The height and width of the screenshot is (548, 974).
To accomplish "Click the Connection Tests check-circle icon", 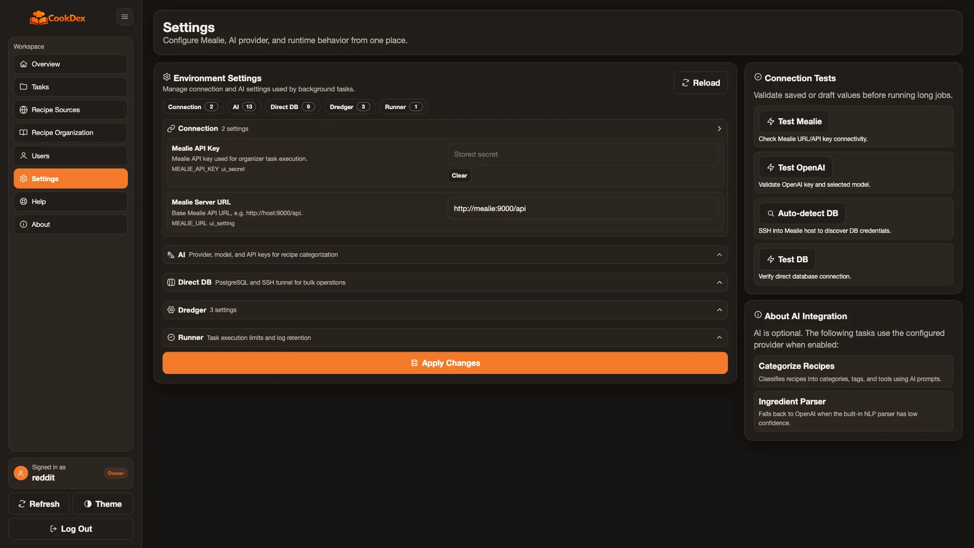I will point(758,77).
